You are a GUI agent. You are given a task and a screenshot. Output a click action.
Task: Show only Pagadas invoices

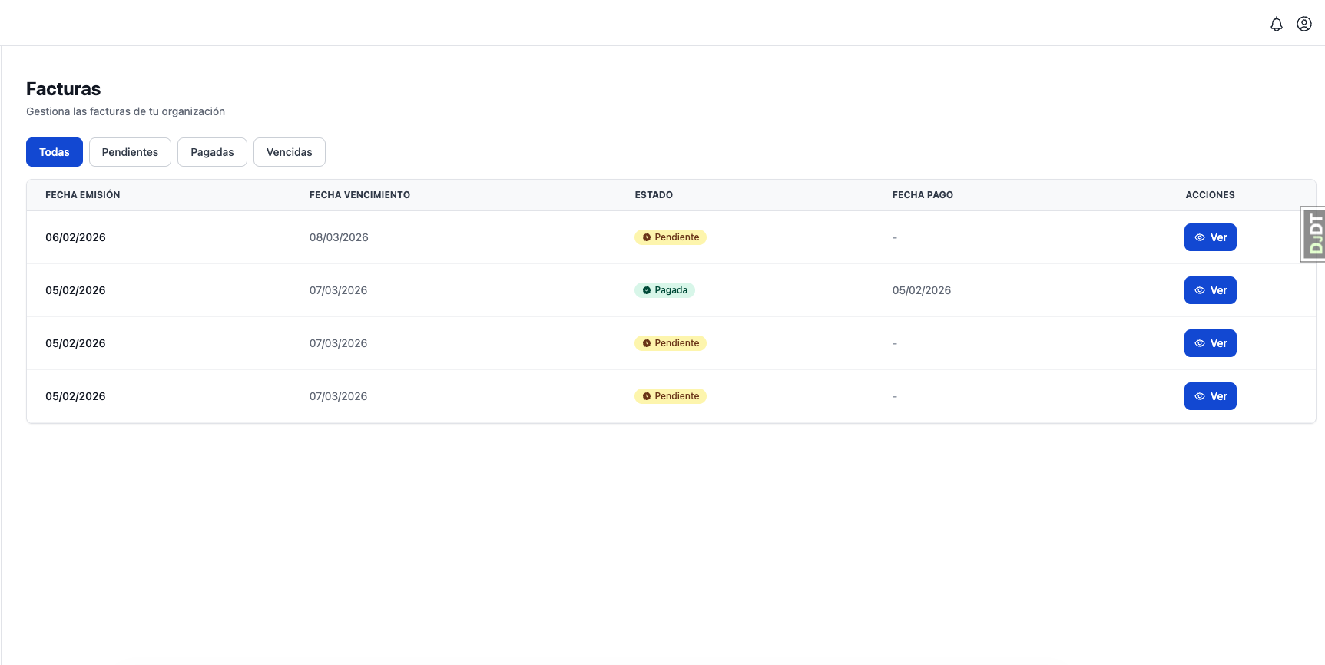click(x=212, y=152)
